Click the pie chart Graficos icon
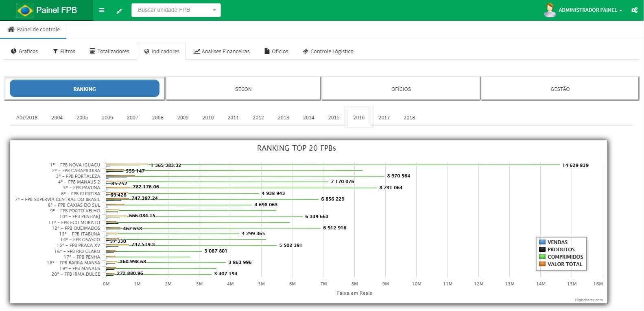 pyautogui.click(x=14, y=51)
